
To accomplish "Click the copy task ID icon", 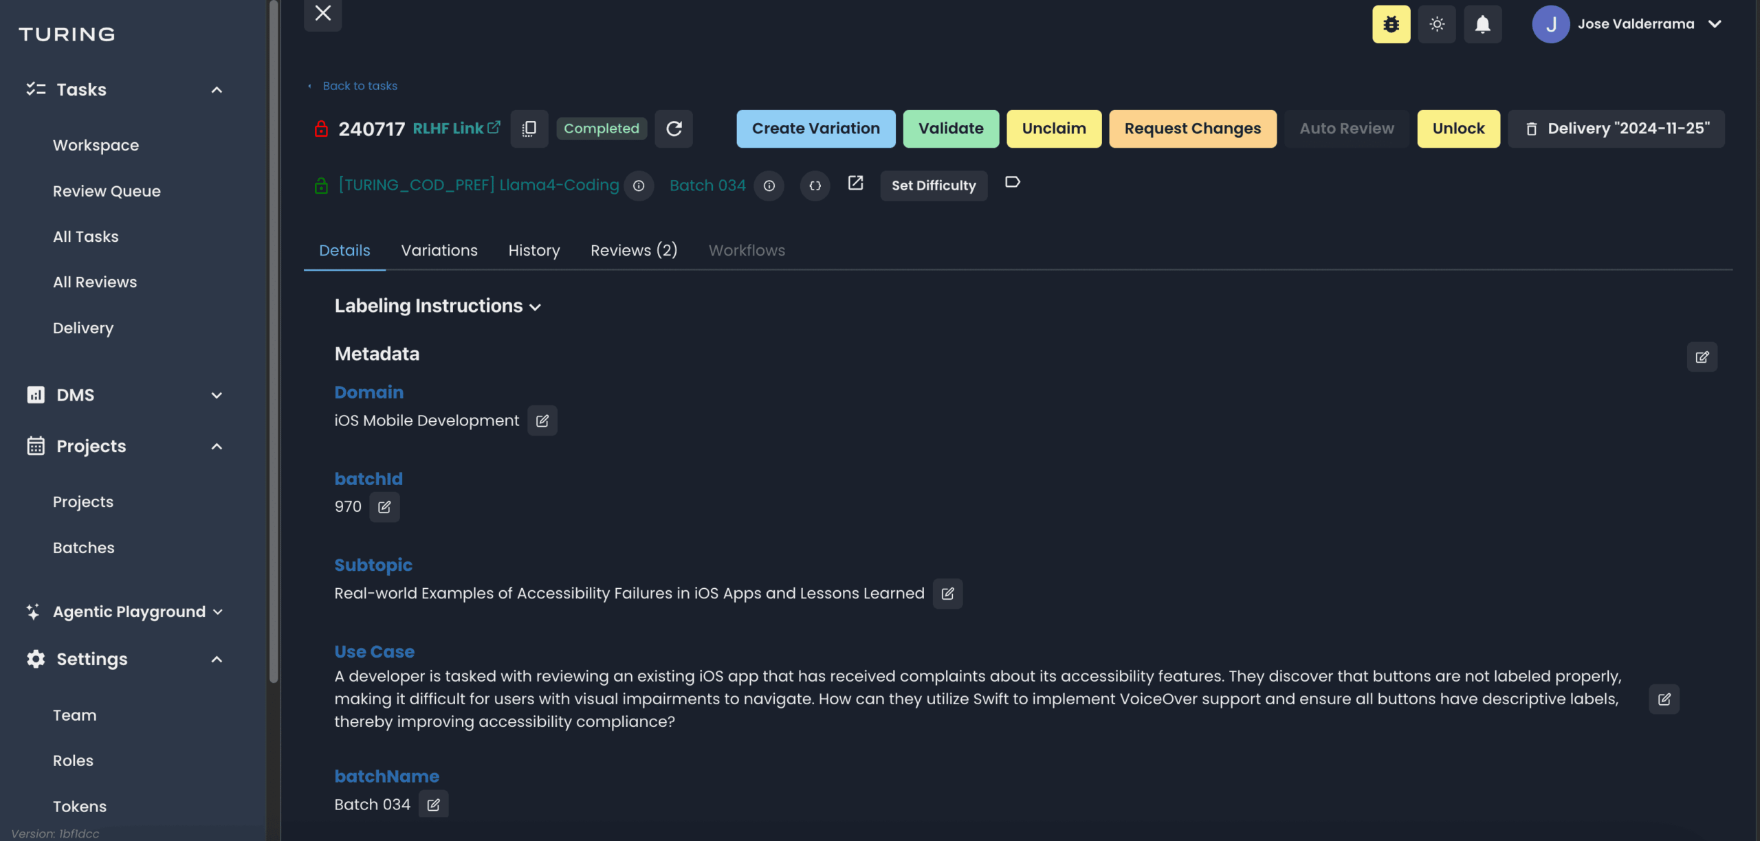I will tap(529, 128).
